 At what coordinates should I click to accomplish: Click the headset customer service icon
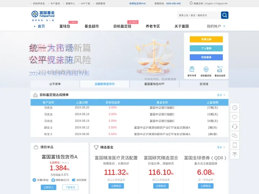[235, 126]
